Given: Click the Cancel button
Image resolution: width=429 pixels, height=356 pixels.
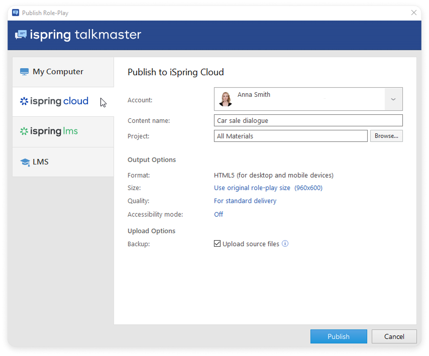Looking at the screenshot, I should click(x=394, y=336).
